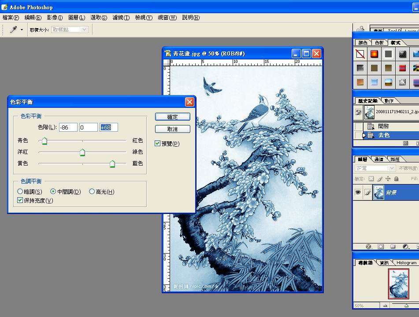The image size is (419, 317).
Task: Click the first 色階 field showing -86
Action: [x=68, y=127]
